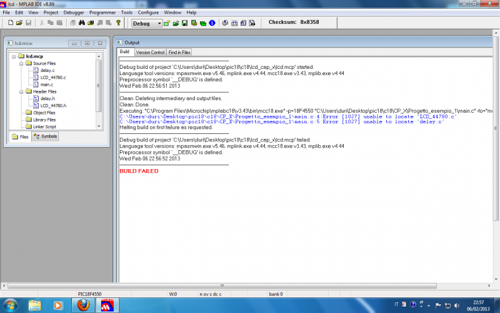The image size is (500, 313).
Task: Open the Programmer menu
Action: click(x=102, y=13)
